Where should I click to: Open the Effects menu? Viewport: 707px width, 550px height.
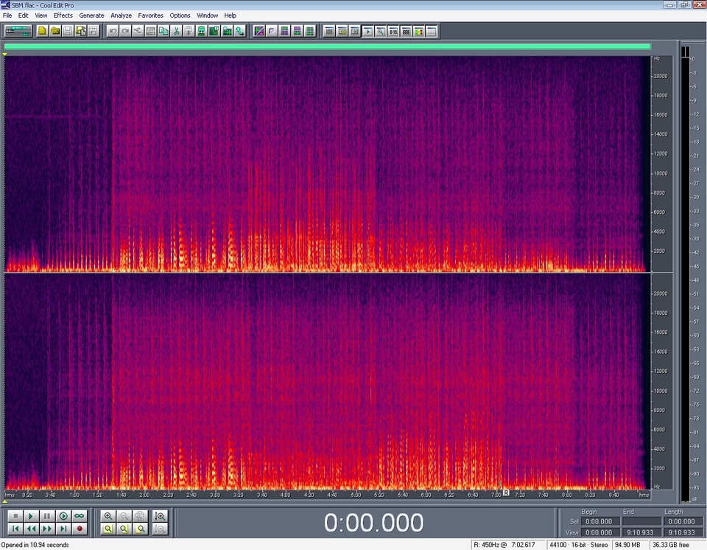coord(63,15)
